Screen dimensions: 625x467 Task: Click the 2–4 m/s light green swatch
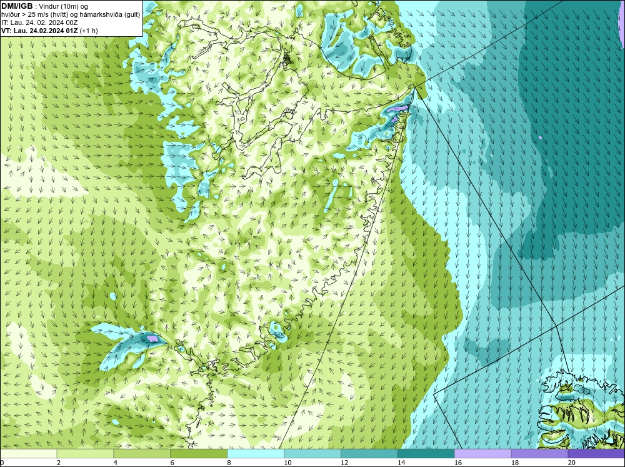pyautogui.click(x=85, y=454)
